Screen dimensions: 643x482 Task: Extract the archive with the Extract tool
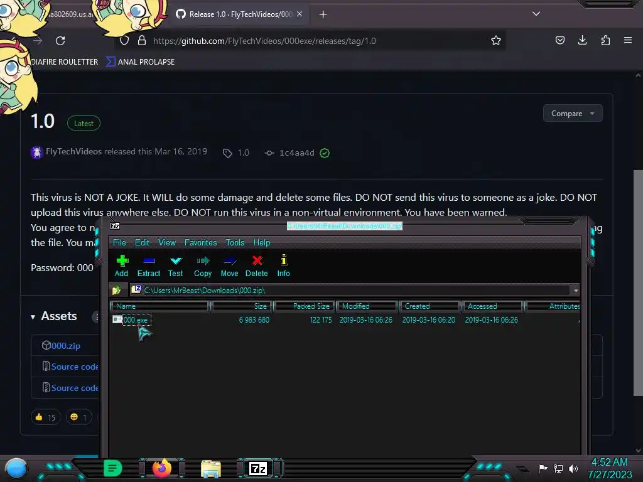pyautogui.click(x=148, y=266)
